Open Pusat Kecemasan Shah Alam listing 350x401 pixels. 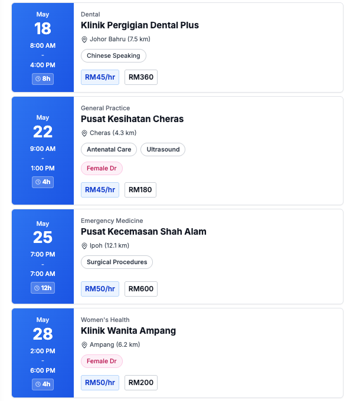[x=143, y=231]
